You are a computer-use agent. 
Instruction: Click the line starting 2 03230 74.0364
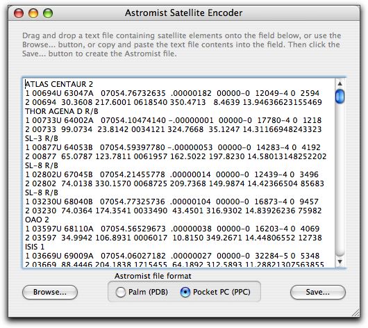tap(173, 211)
